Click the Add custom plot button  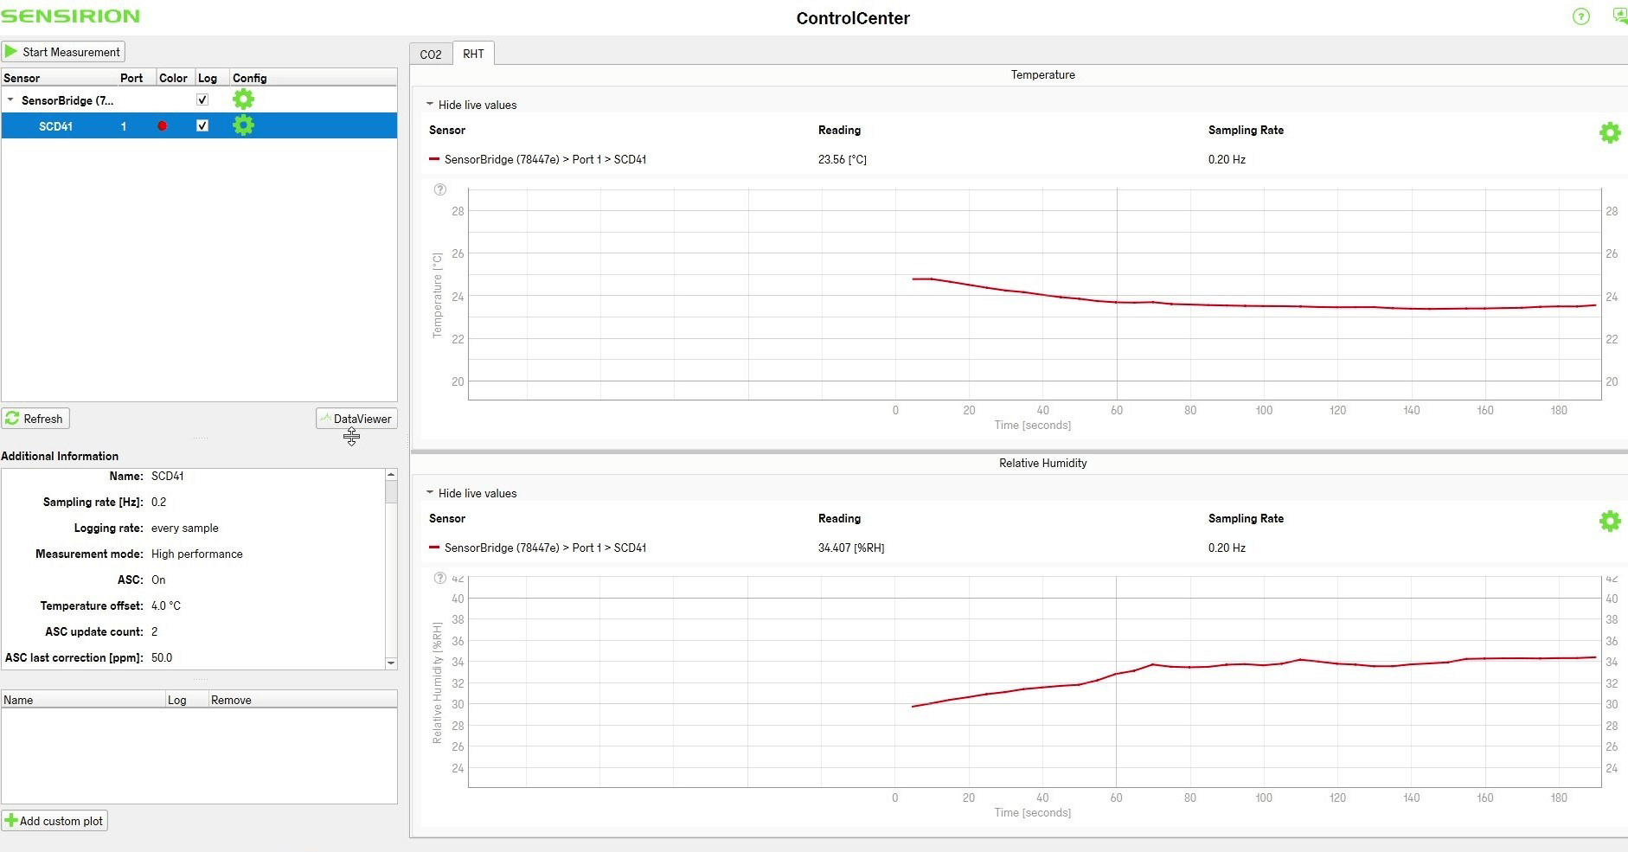point(54,821)
